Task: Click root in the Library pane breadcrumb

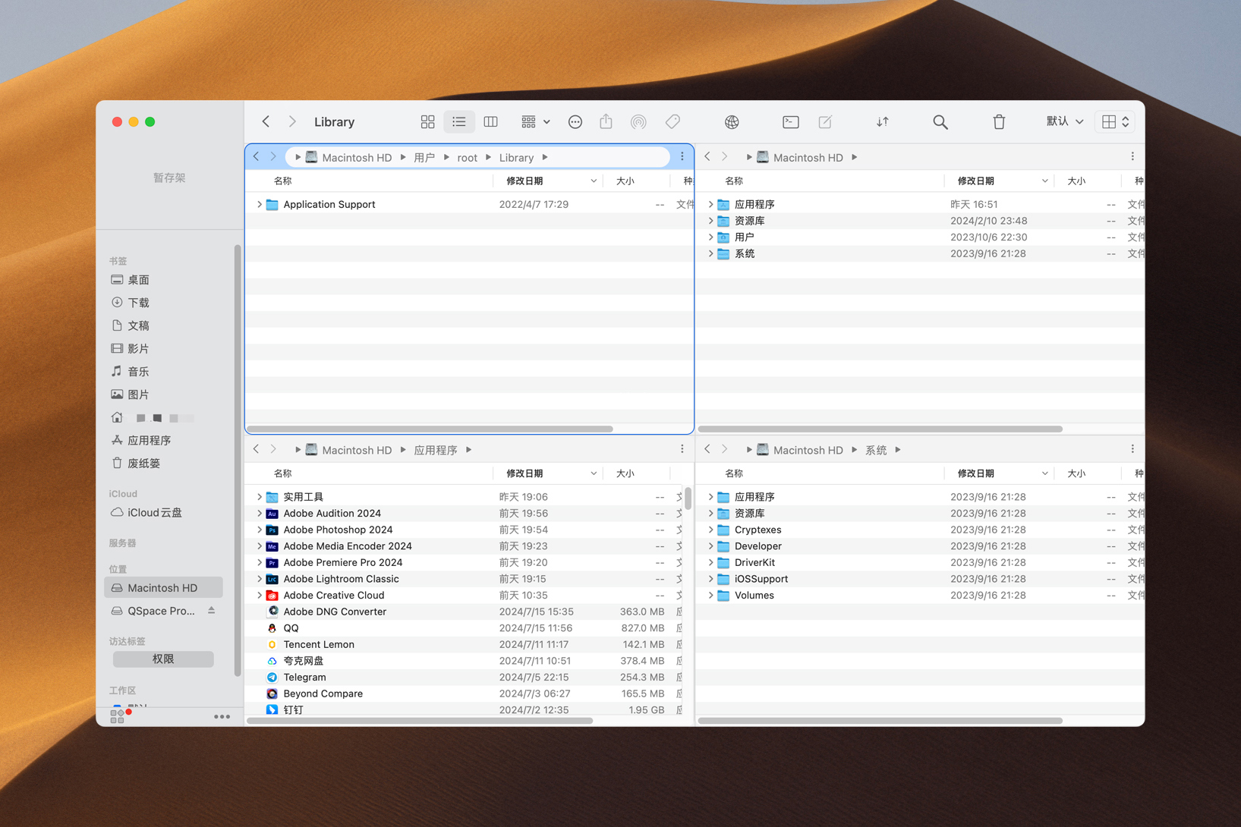Action: (467, 158)
